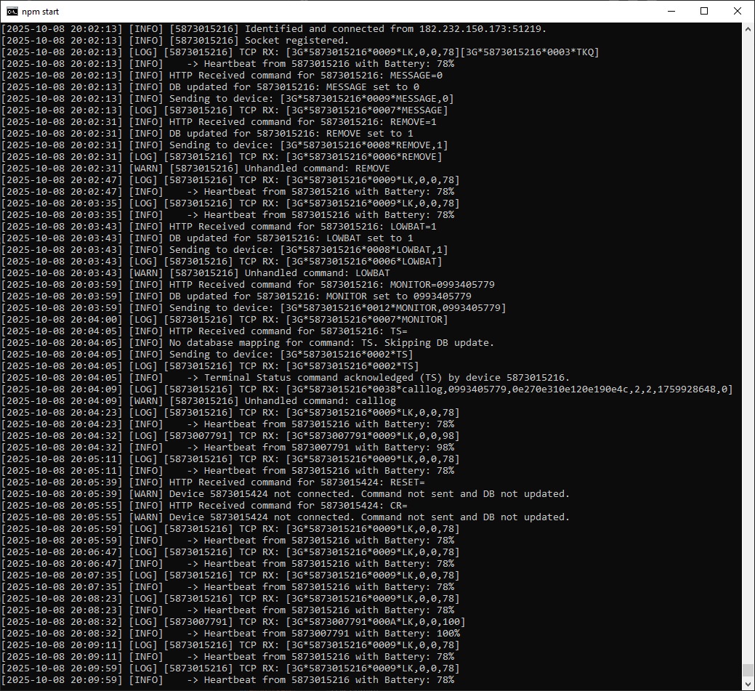Maximize the npm start console window

click(x=704, y=12)
